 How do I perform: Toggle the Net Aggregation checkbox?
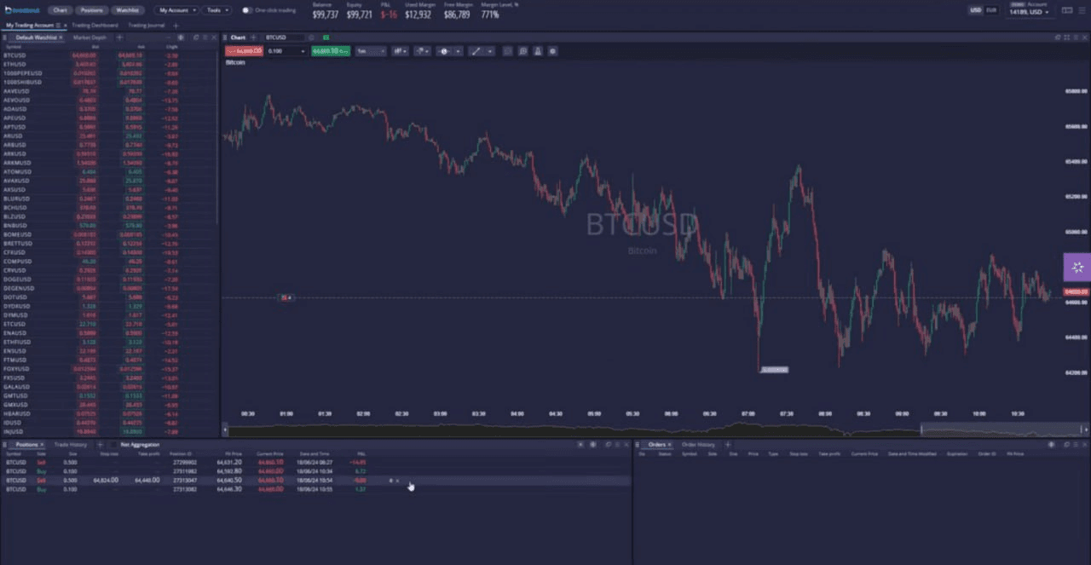pos(113,445)
